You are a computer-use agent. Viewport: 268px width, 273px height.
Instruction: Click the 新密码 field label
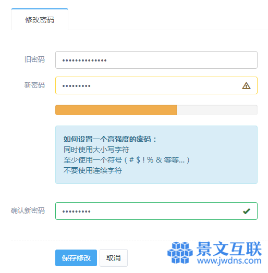pos(34,85)
